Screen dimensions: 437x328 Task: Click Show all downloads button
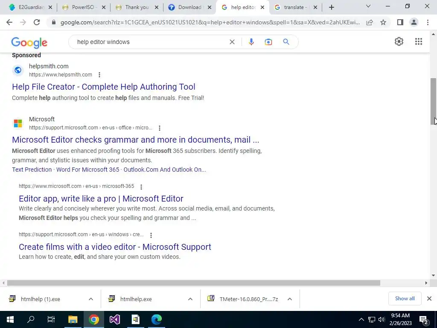405,299
